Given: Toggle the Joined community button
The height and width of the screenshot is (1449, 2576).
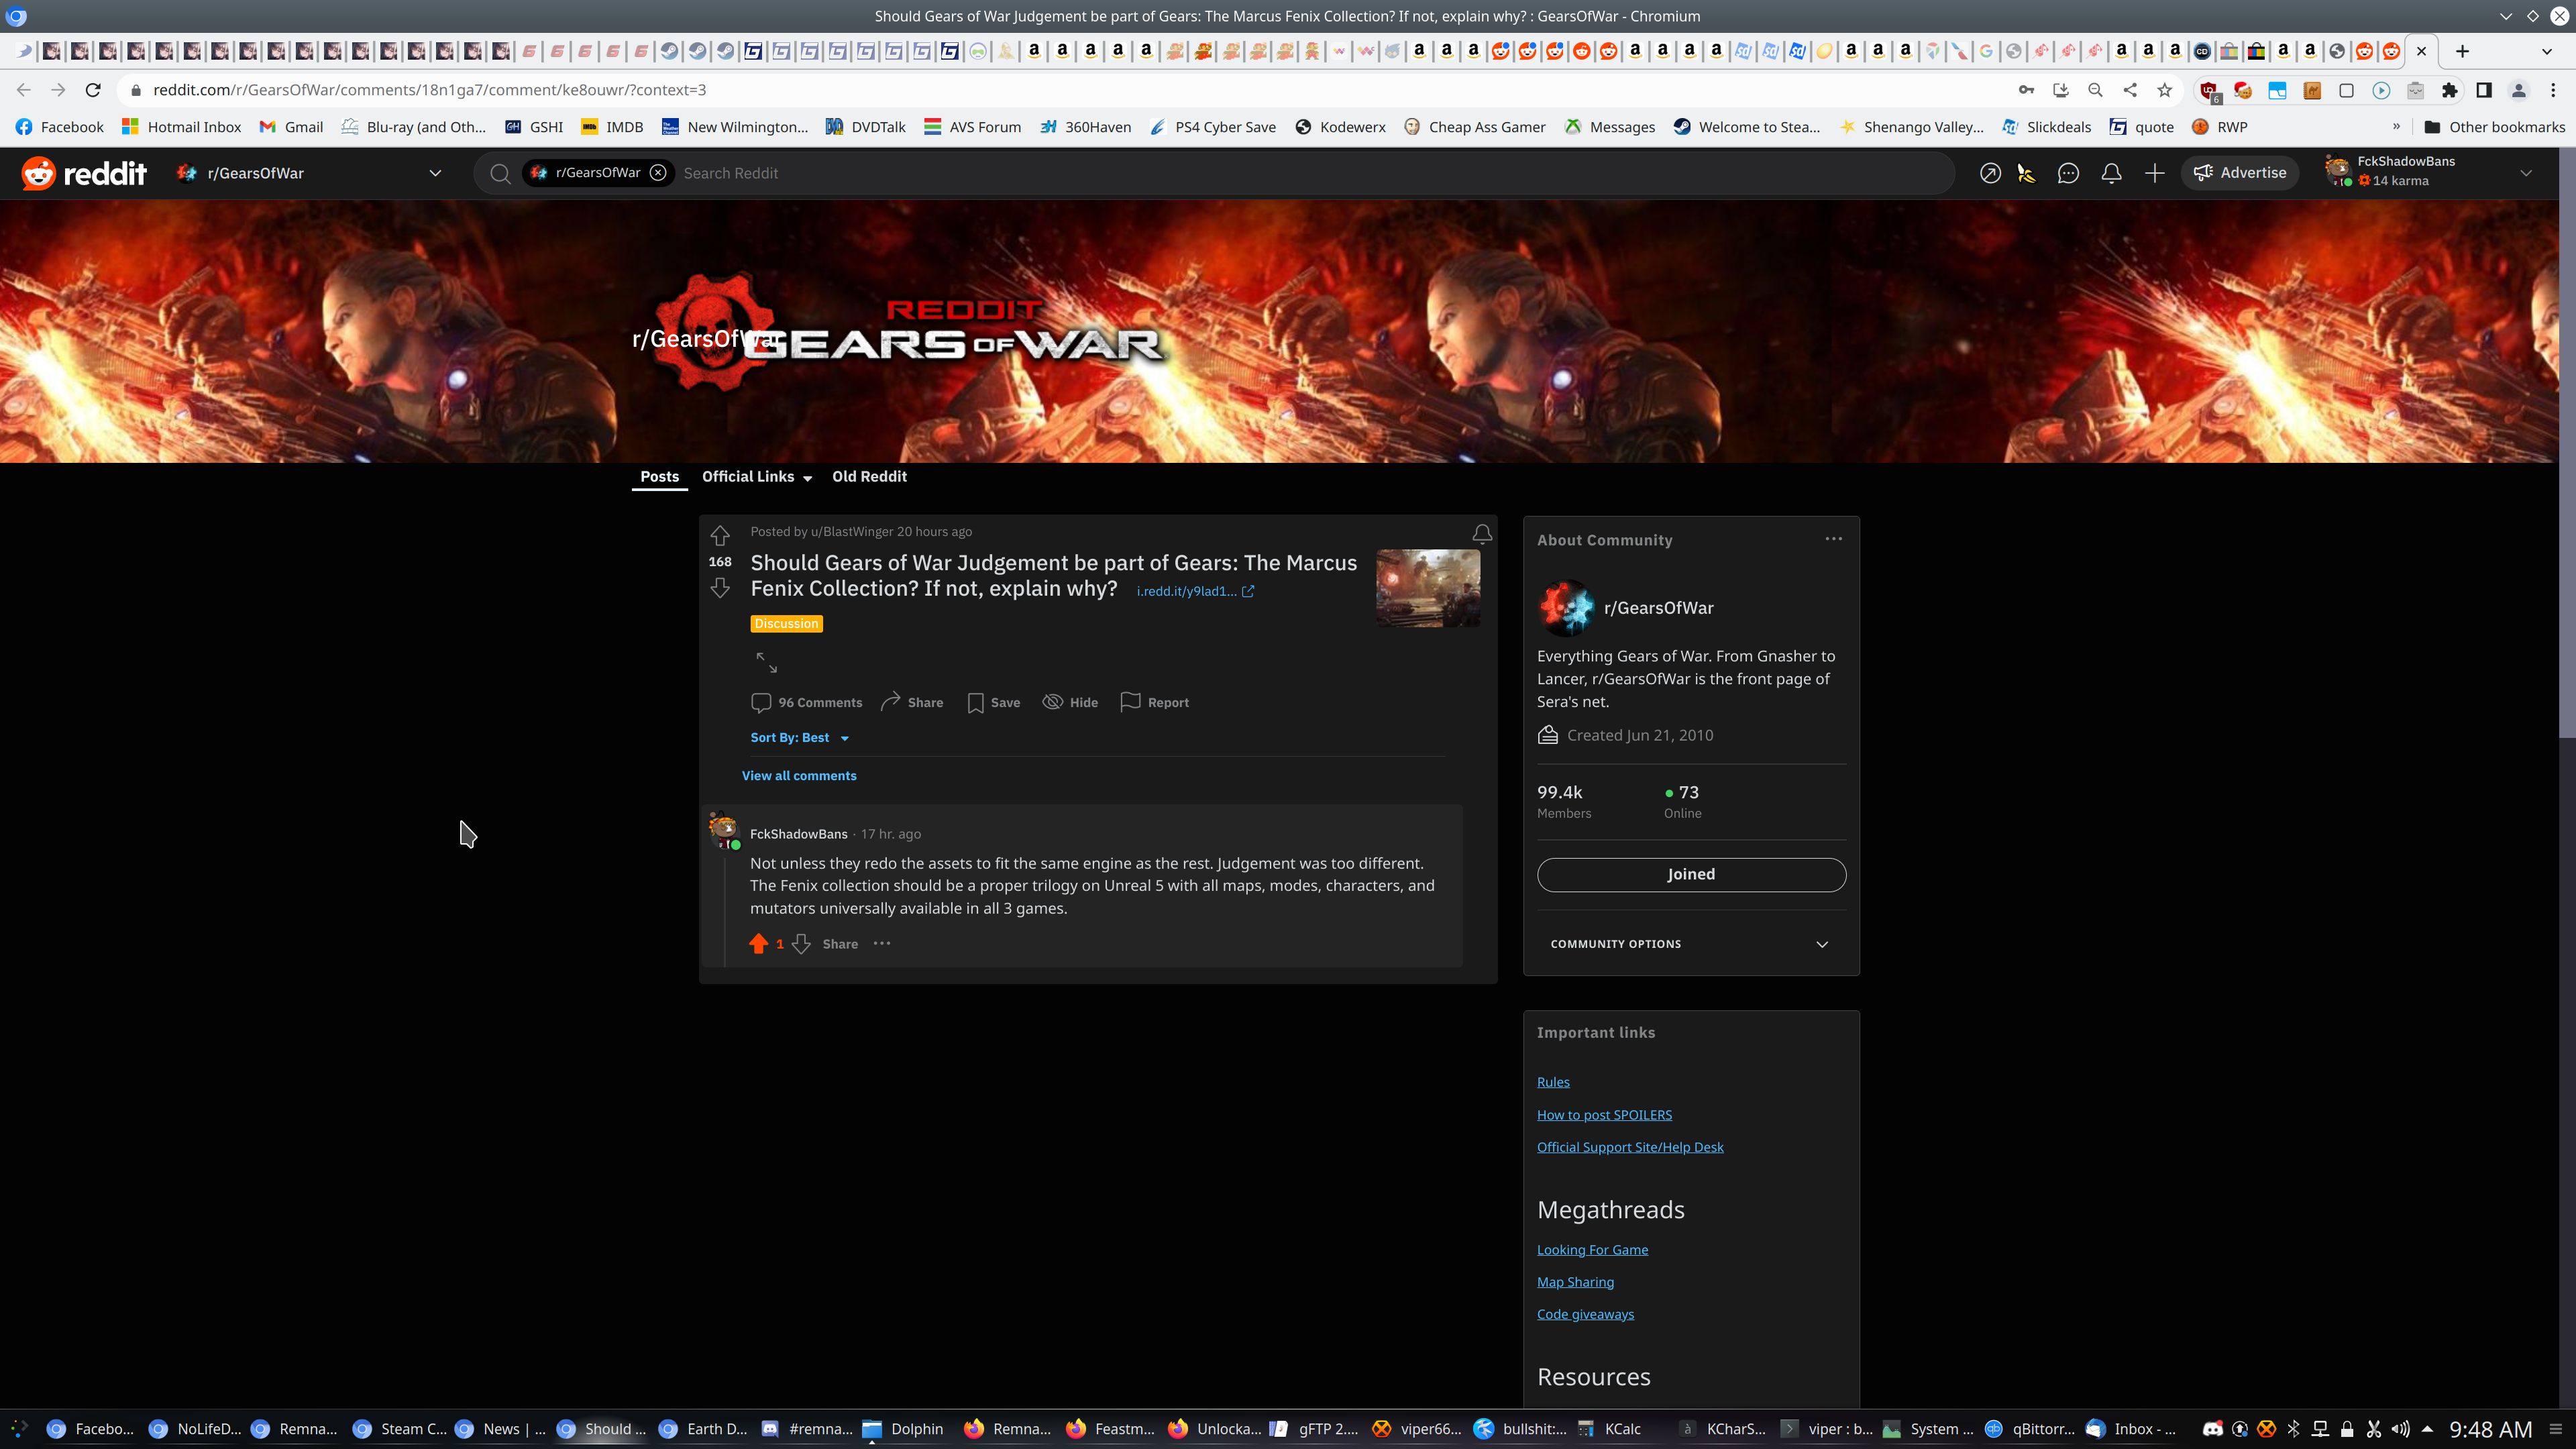Looking at the screenshot, I should pos(1690,874).
